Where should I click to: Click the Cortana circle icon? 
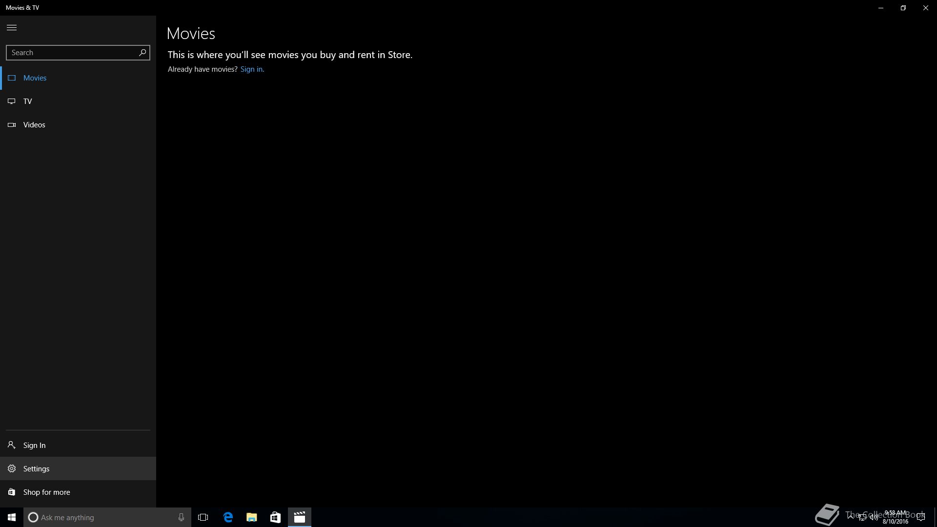point(33,517)
